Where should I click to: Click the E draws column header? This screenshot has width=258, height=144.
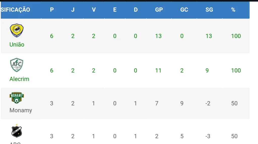[x=115, y=10]
